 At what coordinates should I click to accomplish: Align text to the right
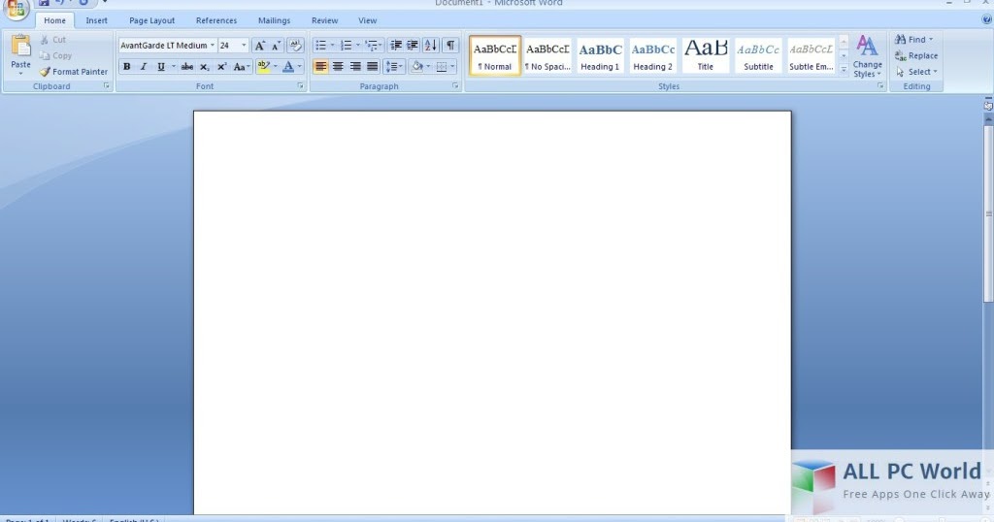355,67
